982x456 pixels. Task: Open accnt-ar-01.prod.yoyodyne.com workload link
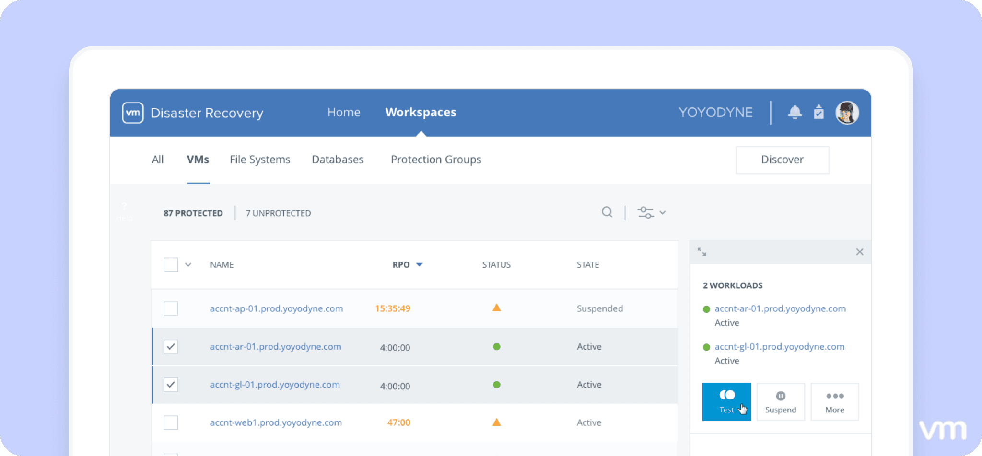pyautogui.click(x=779, y=308)
